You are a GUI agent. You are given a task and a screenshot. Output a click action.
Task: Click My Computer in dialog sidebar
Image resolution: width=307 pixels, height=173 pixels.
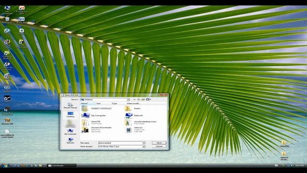click(71, 132)
